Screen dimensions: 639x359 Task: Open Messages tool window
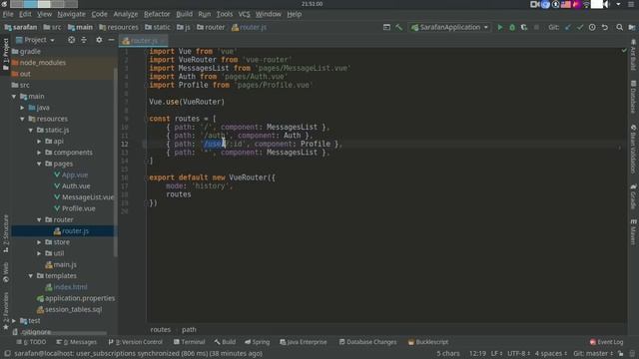pyautogui.click(x=77, y=342)
